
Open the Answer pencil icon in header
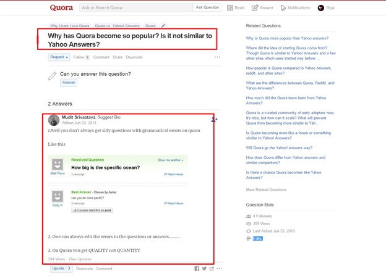pyautogui.click(x=255, y=8)
